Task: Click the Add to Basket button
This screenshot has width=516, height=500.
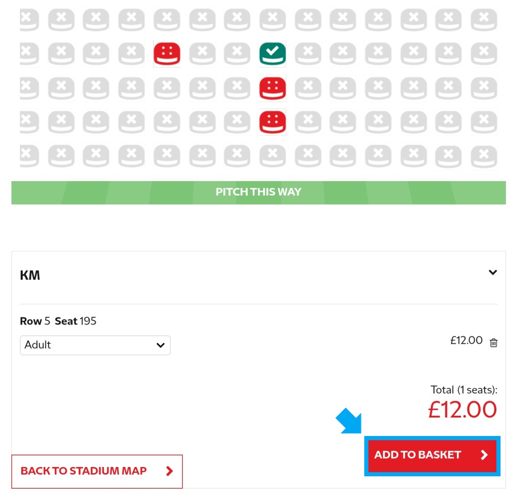Action: click(x=432, y=456)
